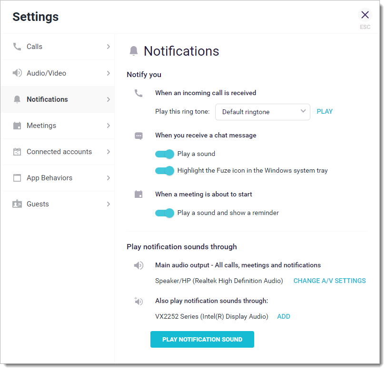Click the ID card icon beside Guests
The height and width of the screenshot is (371, 387).
point(17,204)
